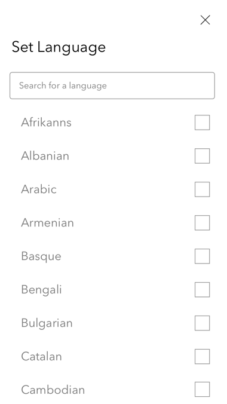Click the Afrikanns language label

coord(46,123)
